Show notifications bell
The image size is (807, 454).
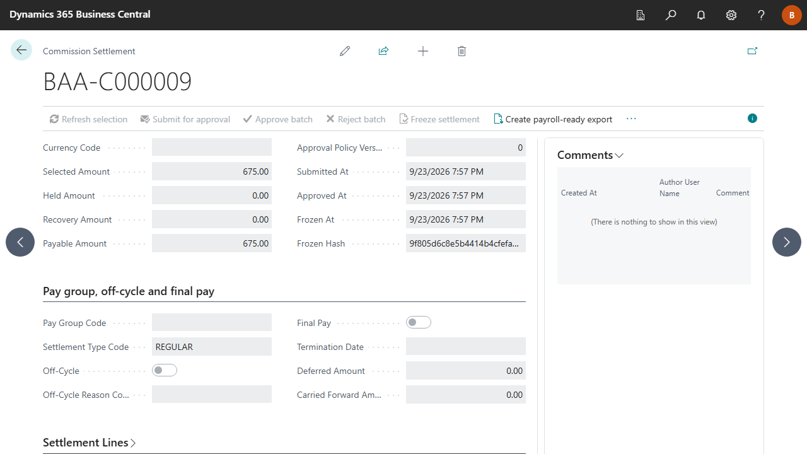(701, 15)
